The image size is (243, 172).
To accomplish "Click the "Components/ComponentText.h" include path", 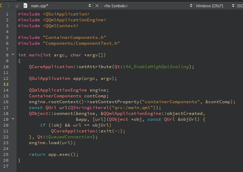I will point(81,43).
